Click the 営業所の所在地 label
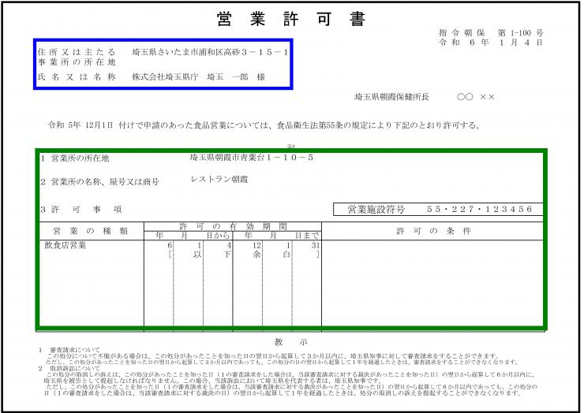584x413 pixels. (80, 158)
